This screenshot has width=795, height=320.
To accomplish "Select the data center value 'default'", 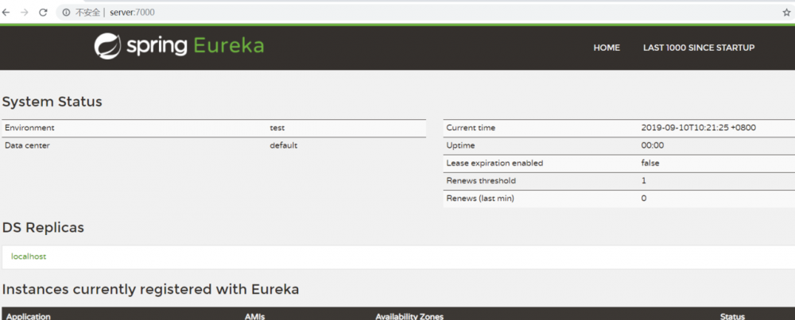I will click(x=284, y=146).
